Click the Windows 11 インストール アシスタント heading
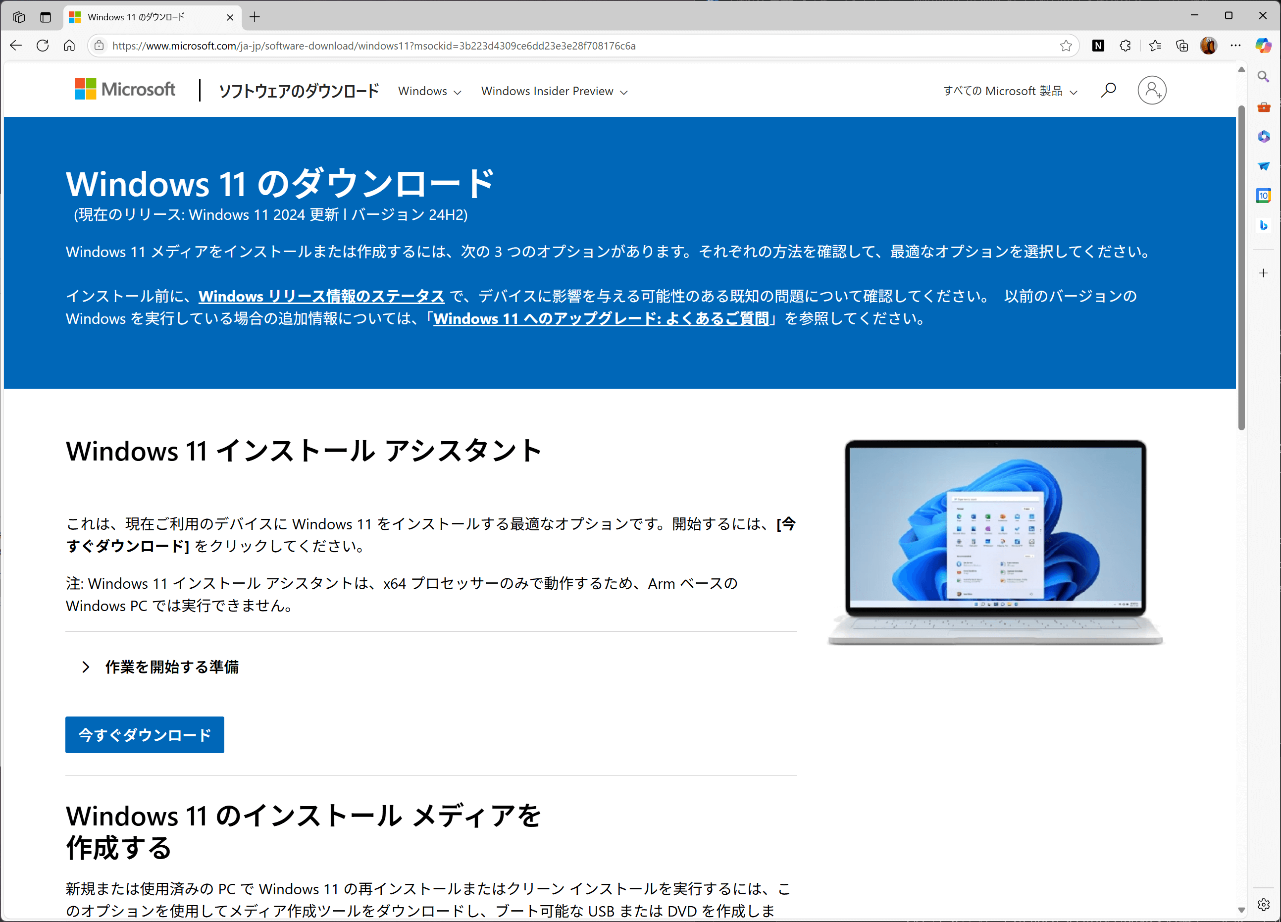This screenshot has height=922, width=1281. pyautogui.click(x=304, y=452)
